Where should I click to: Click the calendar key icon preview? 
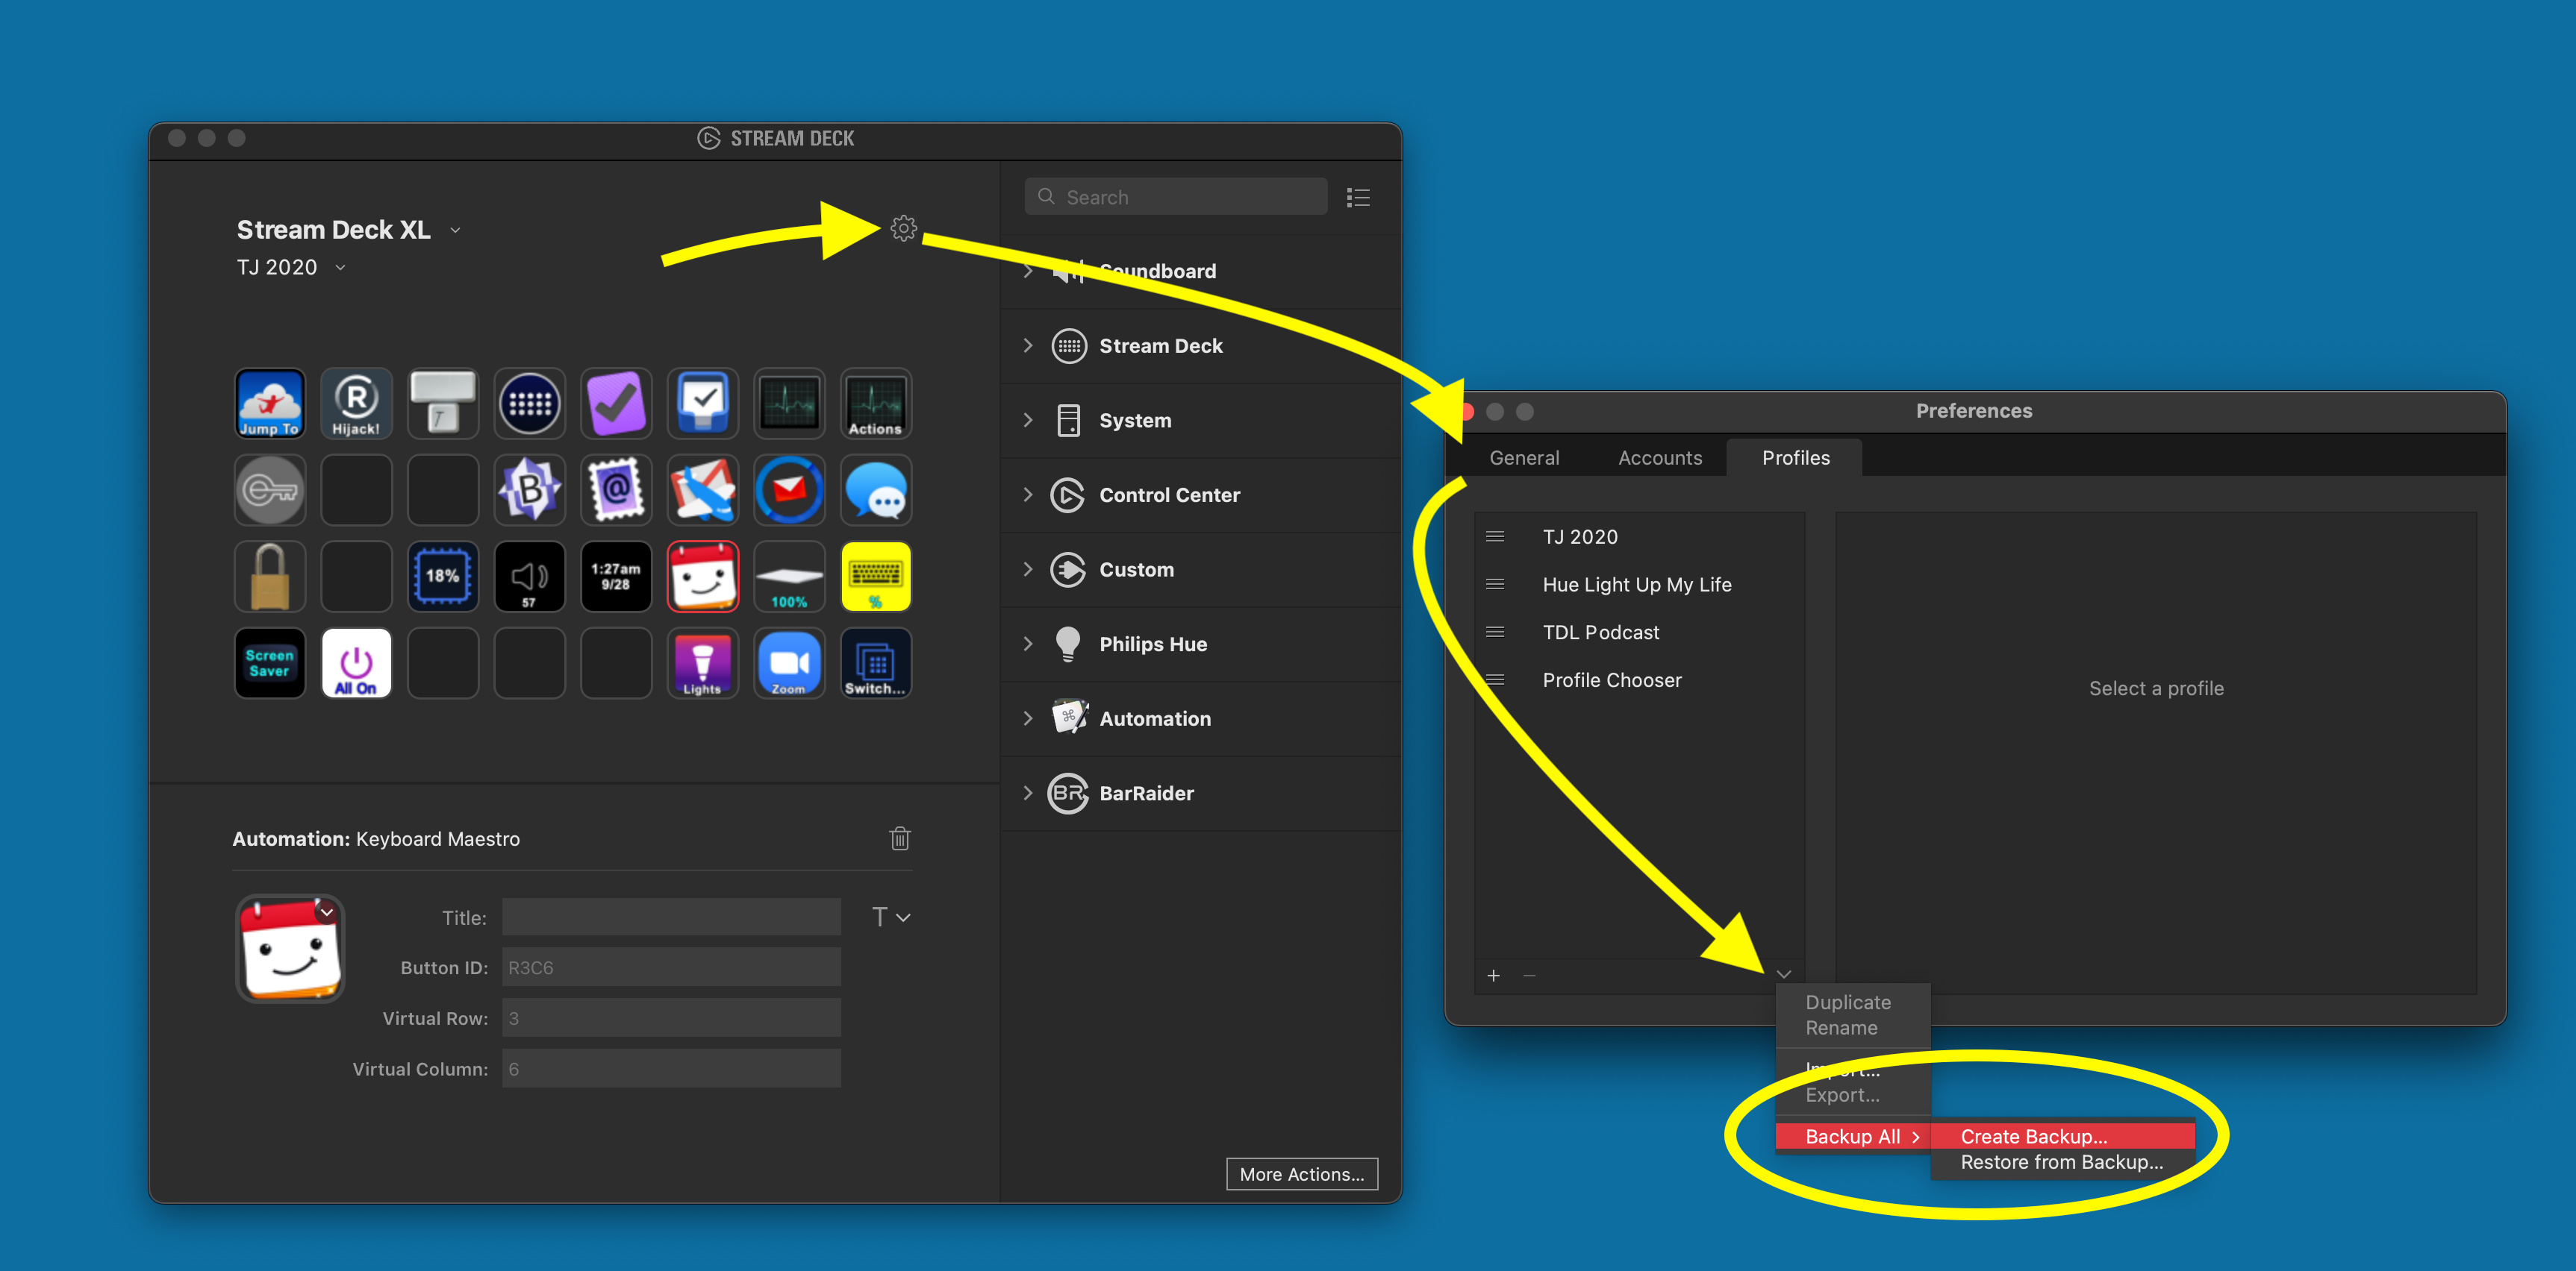pyautogui.click(x=290, y=950)
